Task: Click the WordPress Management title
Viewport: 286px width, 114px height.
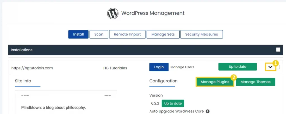Action: pos(153,13)
